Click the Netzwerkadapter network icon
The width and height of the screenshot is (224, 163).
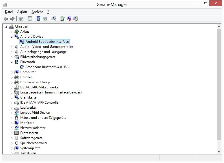pos(17,128)
